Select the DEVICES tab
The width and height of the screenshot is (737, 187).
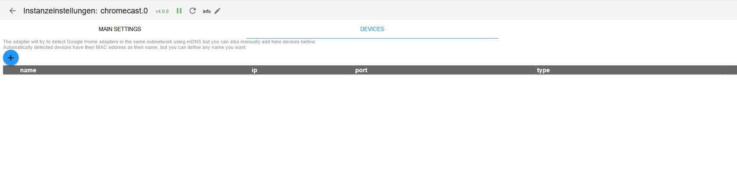[x=372, y=29]
